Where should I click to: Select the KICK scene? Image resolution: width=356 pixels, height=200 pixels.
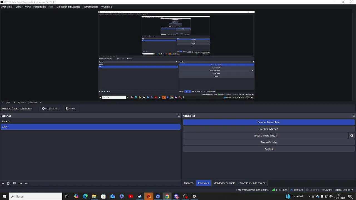(x=90, y=127)
